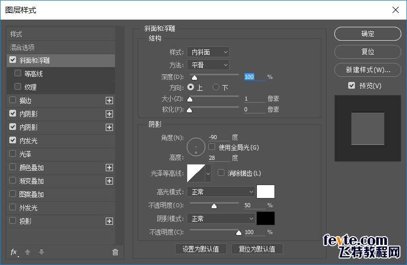Add another 内阴影 via first plus icon
Viewport: 407px width, 265px height.
pyautogui.click(x=109, y=114)
